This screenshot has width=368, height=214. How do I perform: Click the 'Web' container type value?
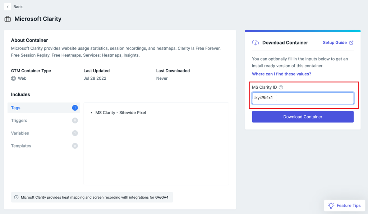pyautogui.click(x=22, y=78)
